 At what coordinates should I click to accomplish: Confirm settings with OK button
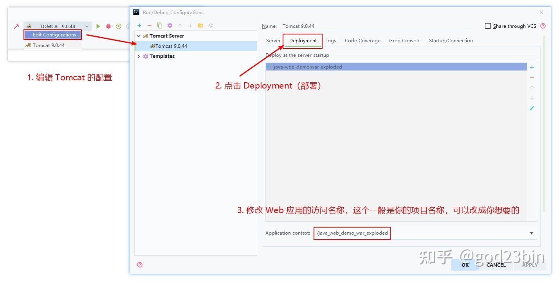point(465,265)
